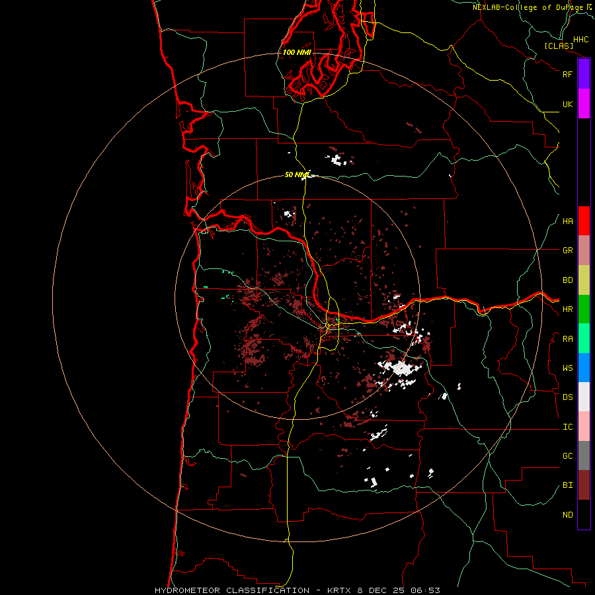Click the light pink IC legend swatch
The image size is (595, 595).
(x=584, y=426)
